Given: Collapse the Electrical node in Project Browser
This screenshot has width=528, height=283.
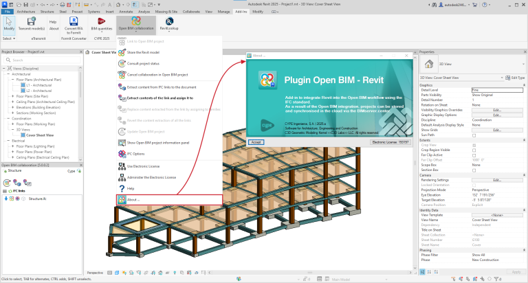Looking at the screenshot, I should pyautogui.click(x=8, y=141).
